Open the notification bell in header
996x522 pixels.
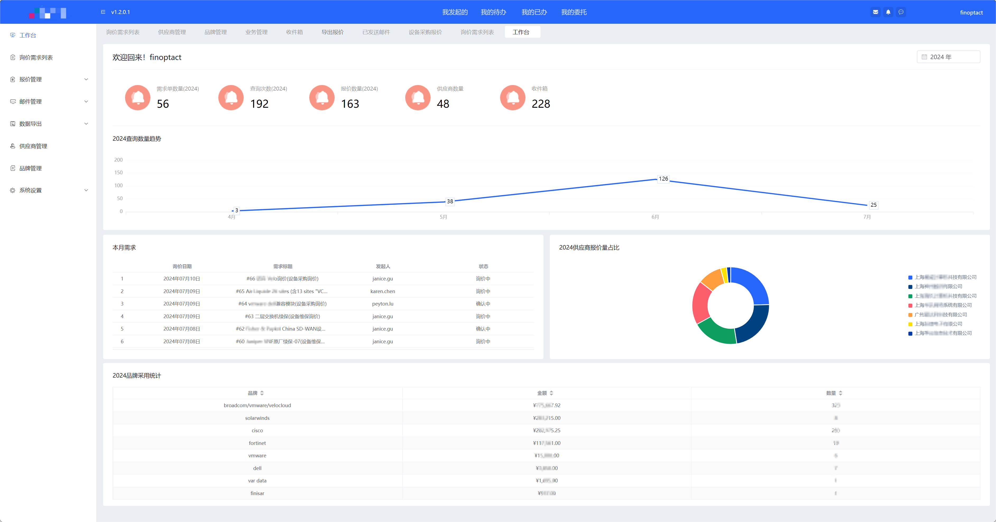(x=888, y=12)
